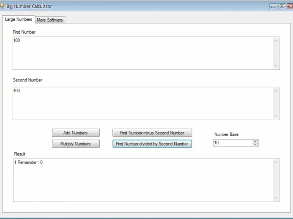Click First Number scrollbar up arrow

tap(276, 41)
